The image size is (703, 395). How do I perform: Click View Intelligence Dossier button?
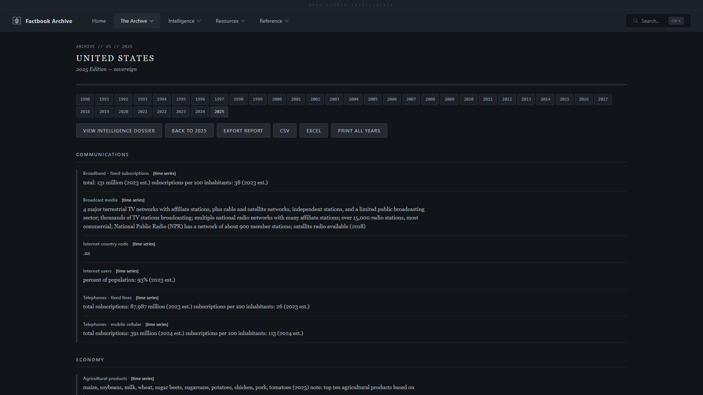tap(119, 131)
